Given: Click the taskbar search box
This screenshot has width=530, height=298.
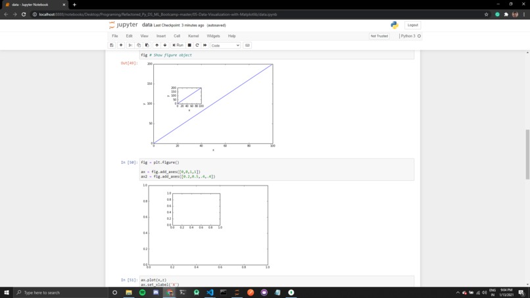Looking at the screenshot, I should click(x=61, y=293).
